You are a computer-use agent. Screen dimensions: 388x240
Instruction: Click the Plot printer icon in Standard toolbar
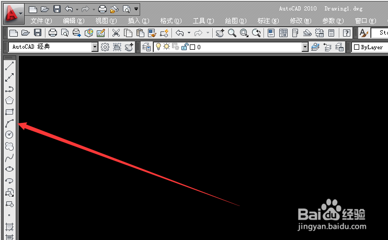point(52,33)
